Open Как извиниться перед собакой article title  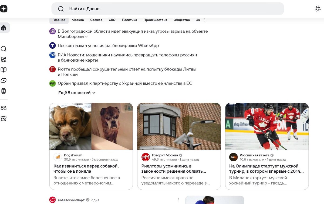coord(86,169)
